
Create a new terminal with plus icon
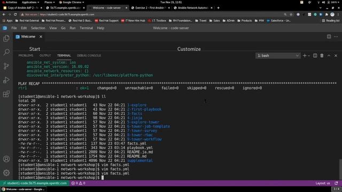click(305, 55)
